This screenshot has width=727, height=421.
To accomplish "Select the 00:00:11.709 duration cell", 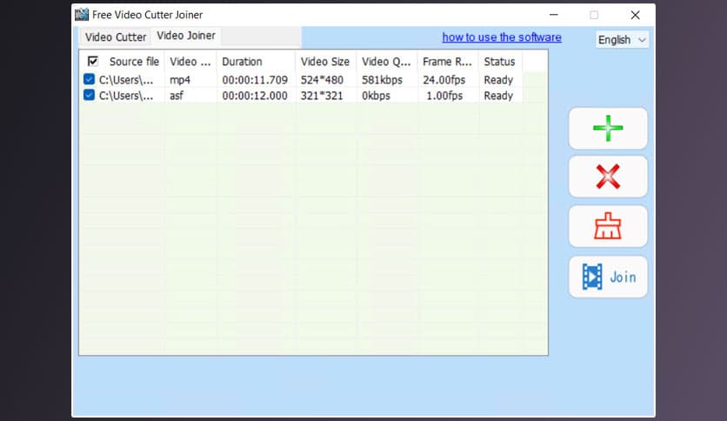I will [x=254, y=80].
